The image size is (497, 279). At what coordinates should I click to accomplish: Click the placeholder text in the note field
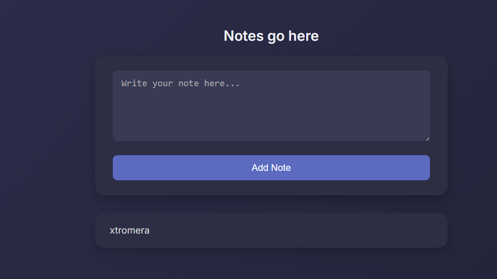(180, 83)
